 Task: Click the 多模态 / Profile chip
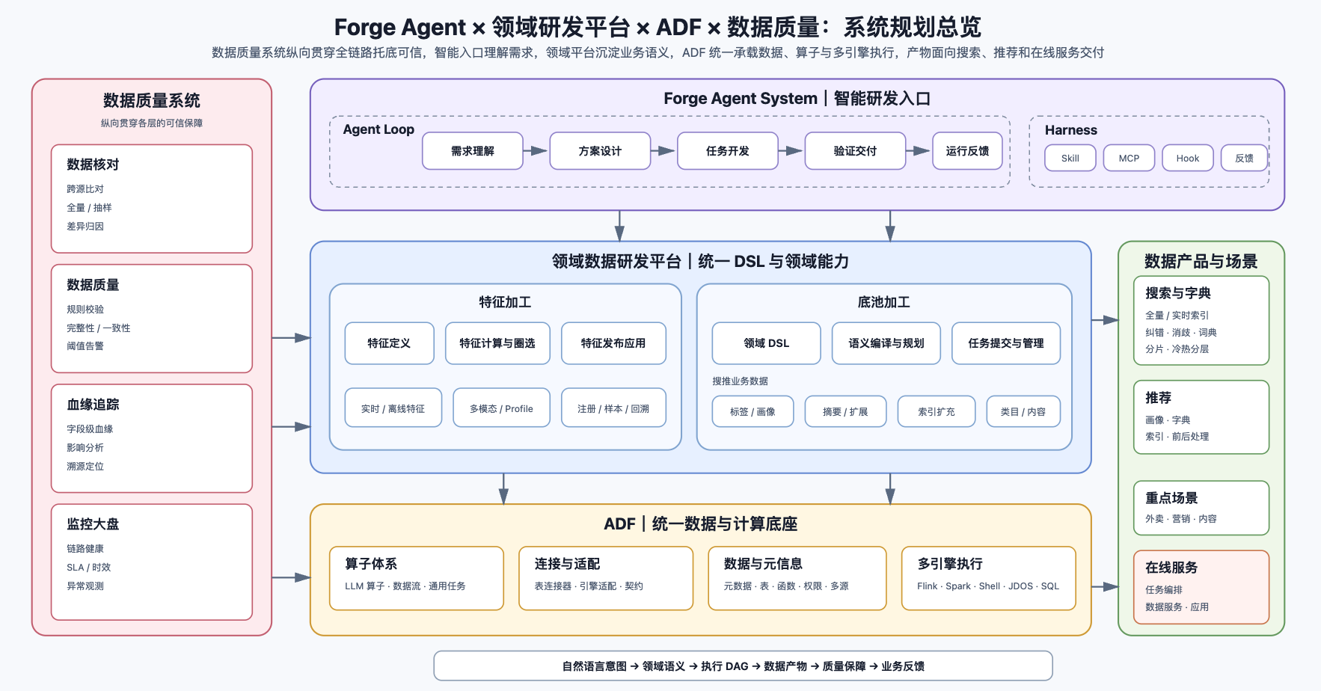pos(501,408)
